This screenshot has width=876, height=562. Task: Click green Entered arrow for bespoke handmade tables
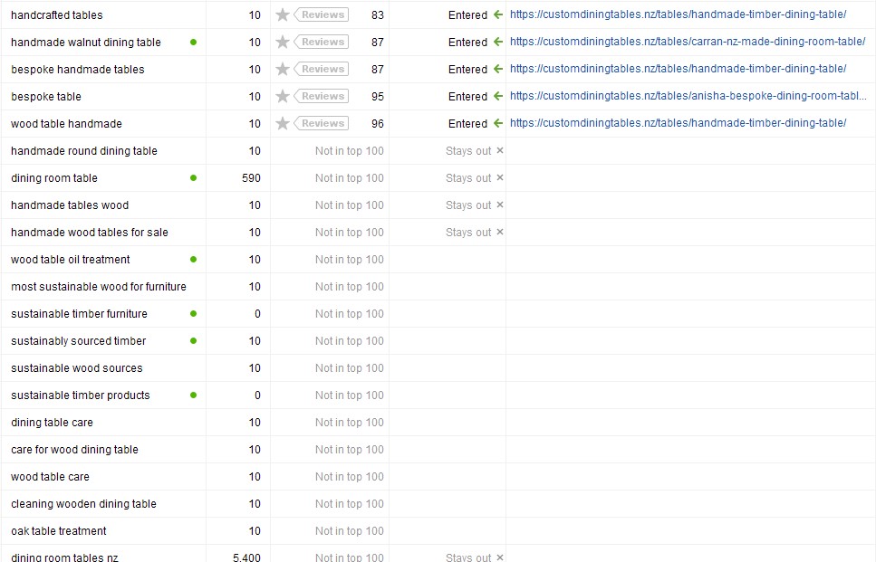pyautogui.click(x=498, y=69)
